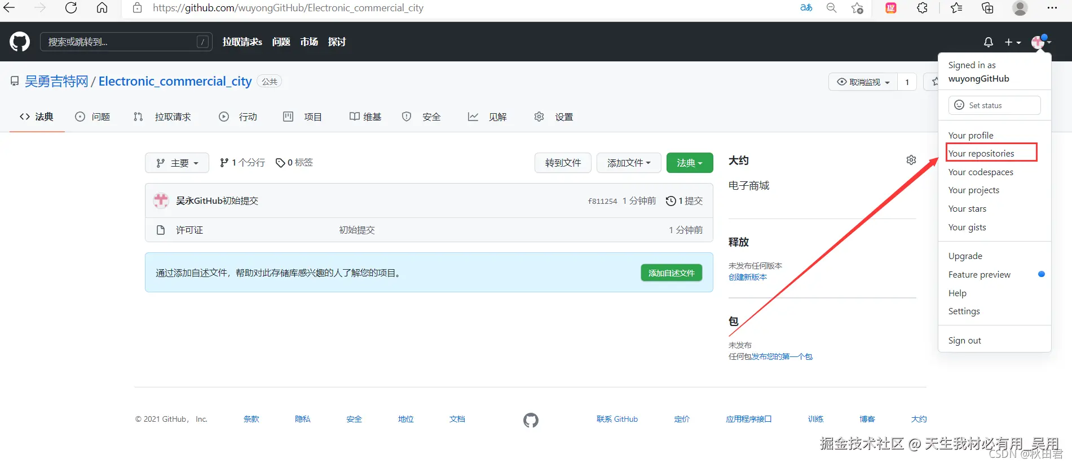Select the 法典 code tab
Screen dimensions: 1072x464
click(37, 117)
